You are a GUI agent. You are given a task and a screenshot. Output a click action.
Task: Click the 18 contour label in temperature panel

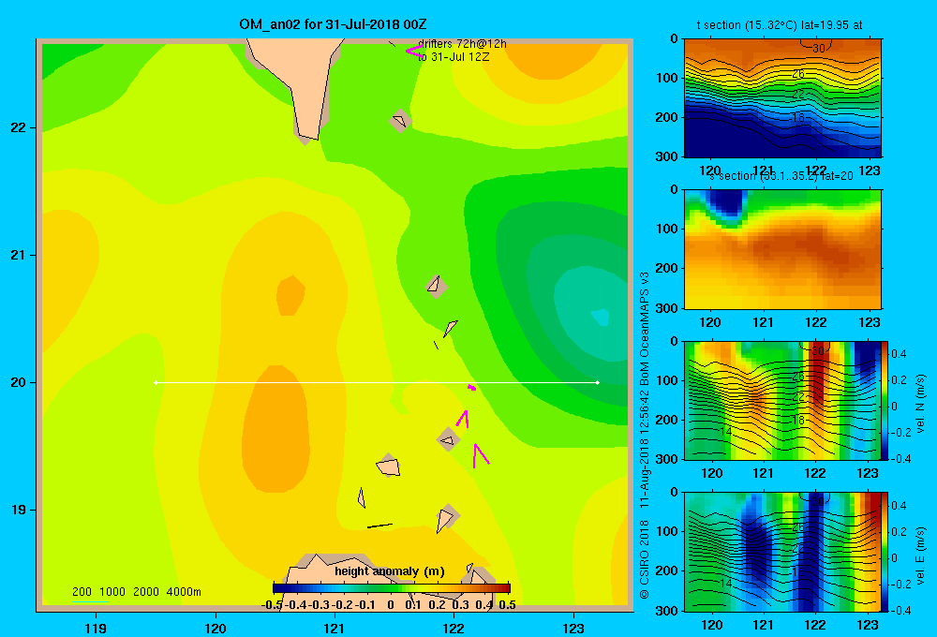pyautogui.click(x=798, y=118)
